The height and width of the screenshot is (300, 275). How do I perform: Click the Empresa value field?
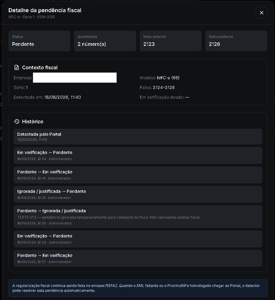(x=75, y=78)
